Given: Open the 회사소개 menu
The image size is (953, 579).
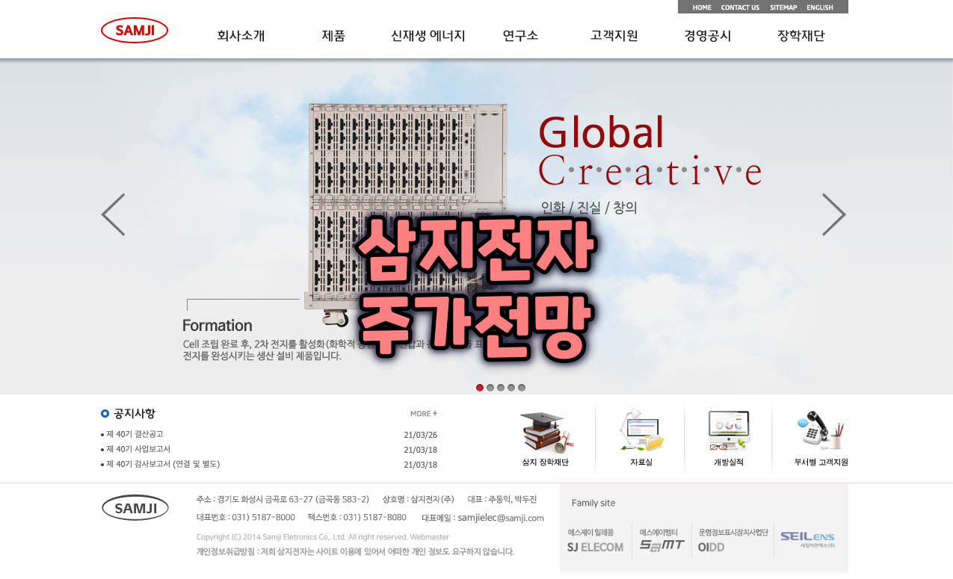Looking at the screenshot, I should pos(241,35).
